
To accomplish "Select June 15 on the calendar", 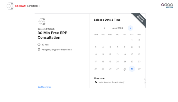I will point(132,54).
